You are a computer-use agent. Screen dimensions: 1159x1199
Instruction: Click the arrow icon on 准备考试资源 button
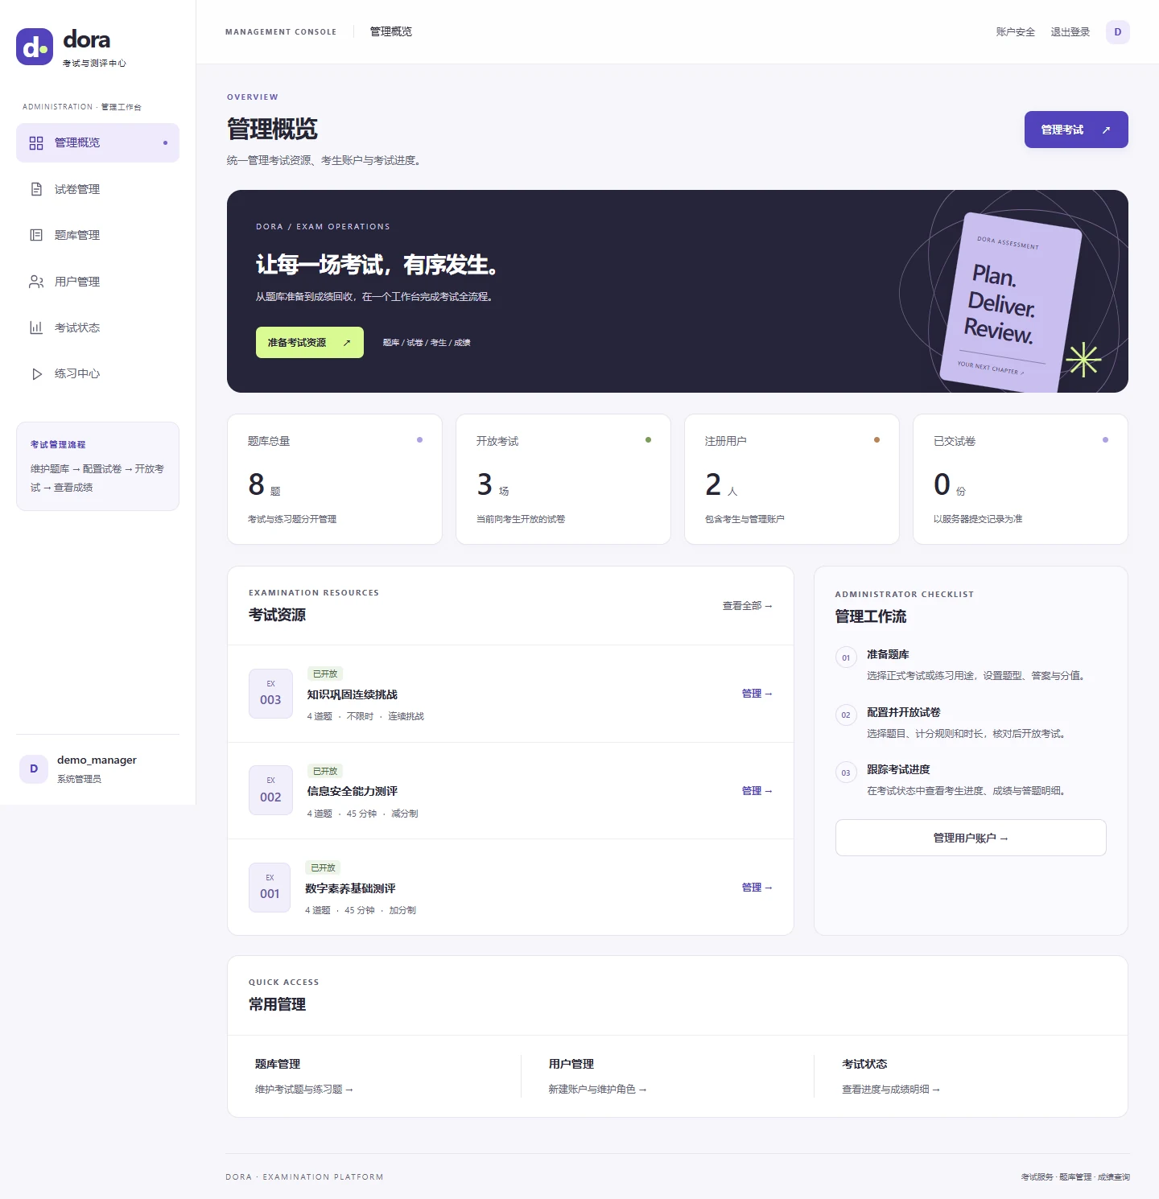click(x=347, y=343)
